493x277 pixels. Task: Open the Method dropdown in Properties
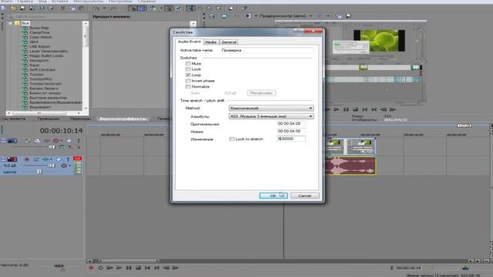pyautogui.click(x=271, y=108)
